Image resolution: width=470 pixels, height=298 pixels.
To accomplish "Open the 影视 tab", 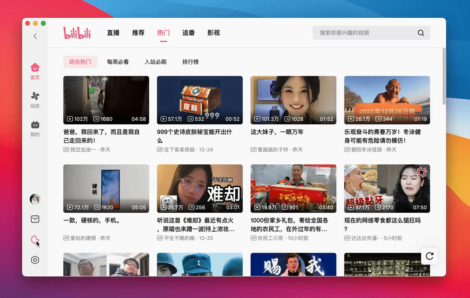I will click(214, 33).
